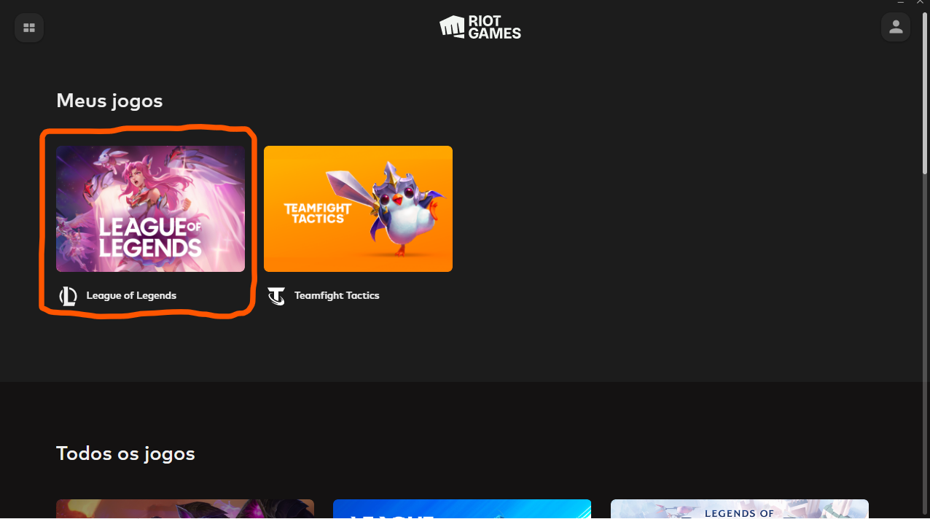The height and width of the screenshot is (519, 930).
Task: Open the account profile icon
Action: tap(896, 28)
